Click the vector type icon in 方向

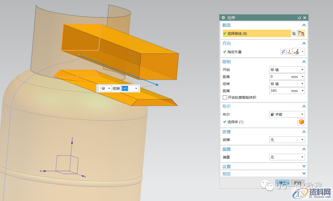pos(297,52)
